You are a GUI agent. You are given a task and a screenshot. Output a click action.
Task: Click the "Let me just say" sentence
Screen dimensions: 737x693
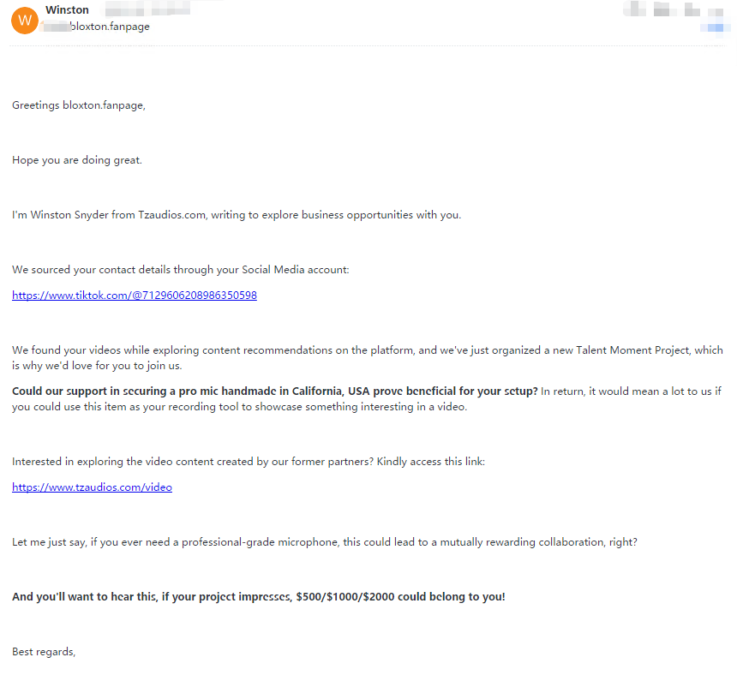[325, 542]
